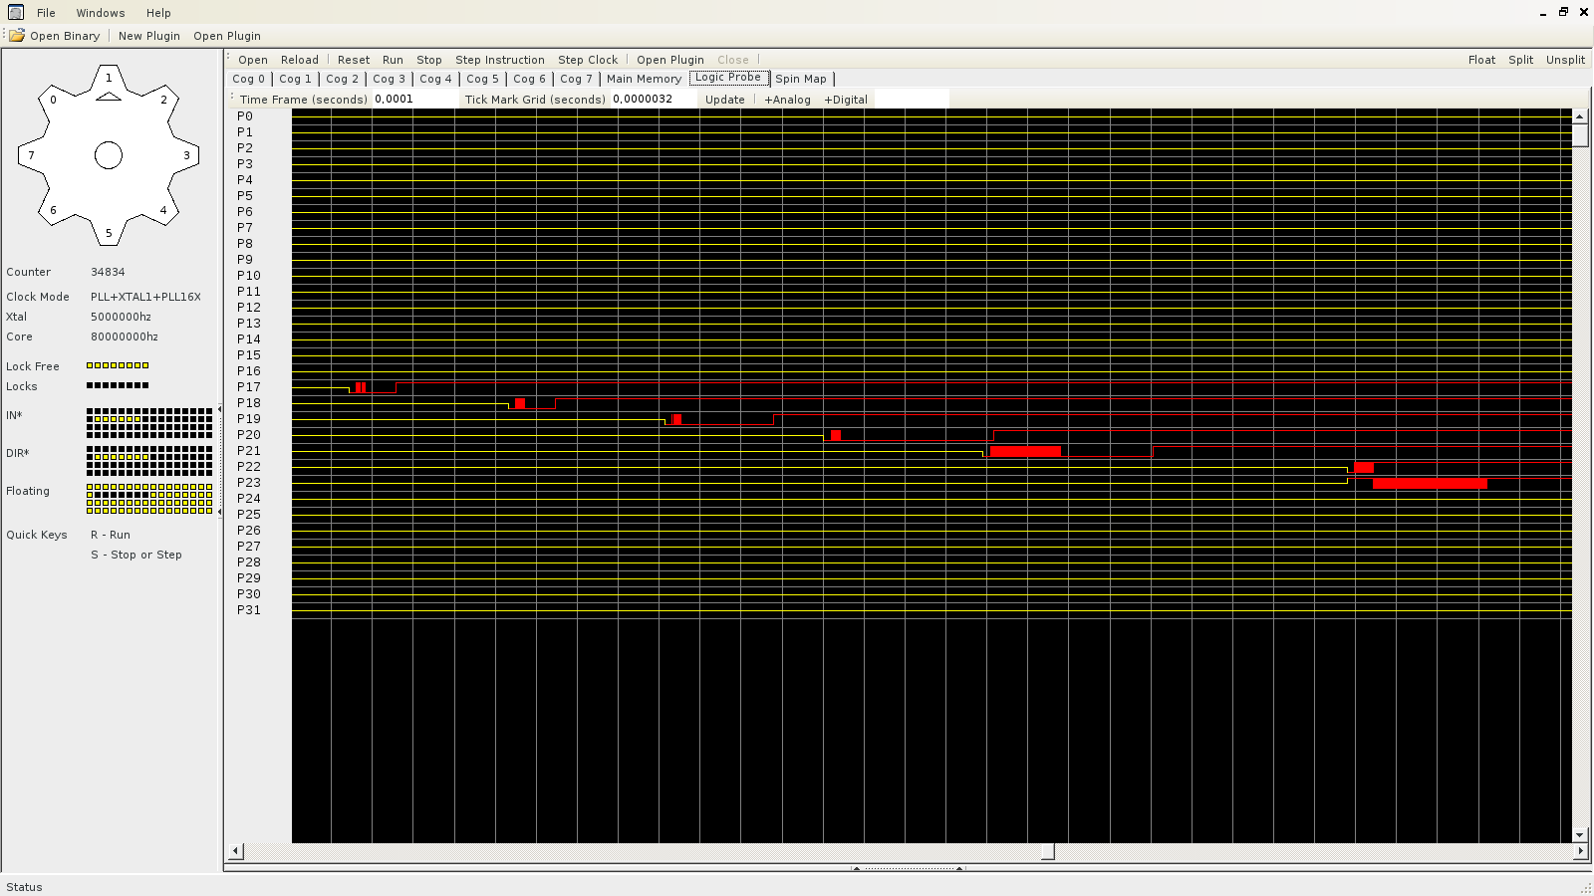Click the scroll down arrow of vertical scrollbar
Viewport: 1594px width, 896px height.
coord(1579,835)
